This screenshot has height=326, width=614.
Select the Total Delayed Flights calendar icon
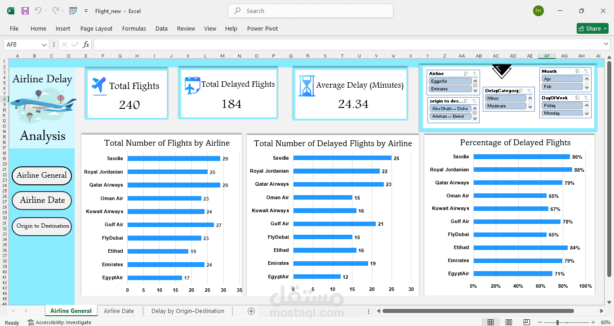pos(192,85)
